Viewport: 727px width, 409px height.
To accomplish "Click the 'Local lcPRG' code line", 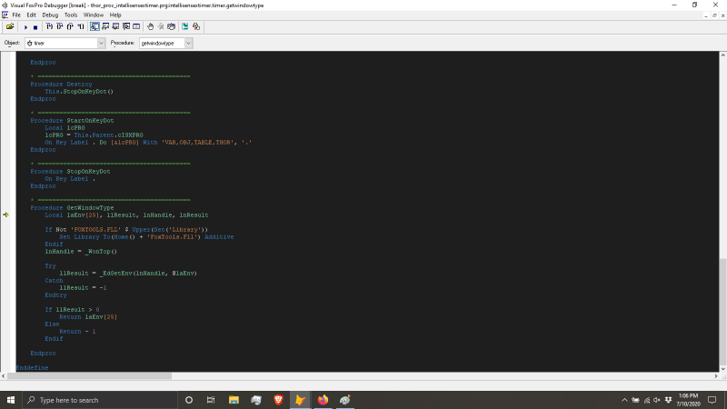I will pyautogui.click(x=65, y=128).
